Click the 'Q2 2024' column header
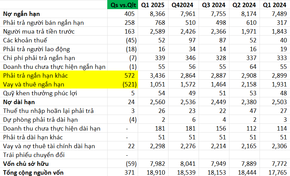 [x=244, y=5]
